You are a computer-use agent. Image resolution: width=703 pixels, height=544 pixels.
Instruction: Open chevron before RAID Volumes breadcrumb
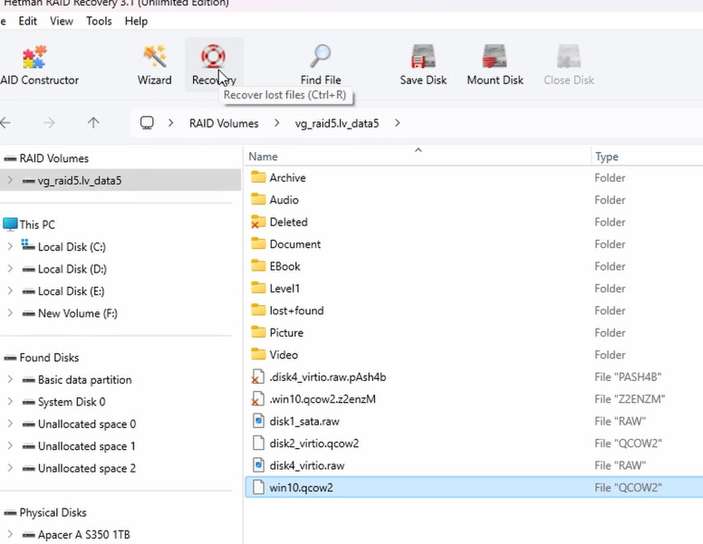(x=171, y=123)
